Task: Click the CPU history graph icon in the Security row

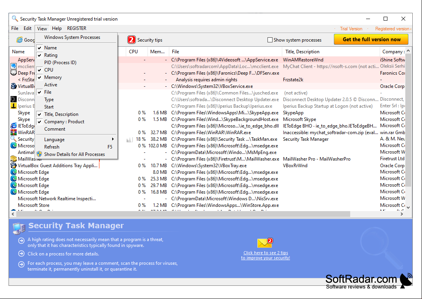Action: pos(129,140)
